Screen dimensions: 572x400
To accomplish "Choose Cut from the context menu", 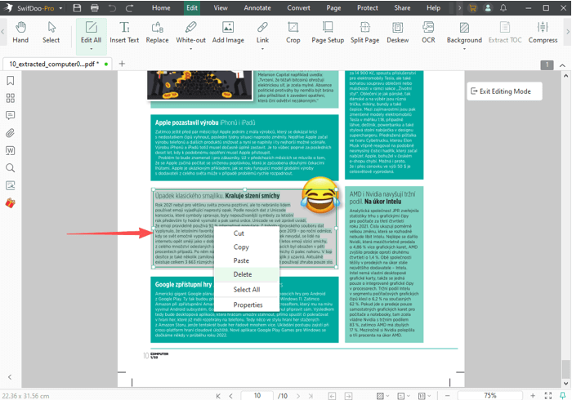I will coord(247,233).
